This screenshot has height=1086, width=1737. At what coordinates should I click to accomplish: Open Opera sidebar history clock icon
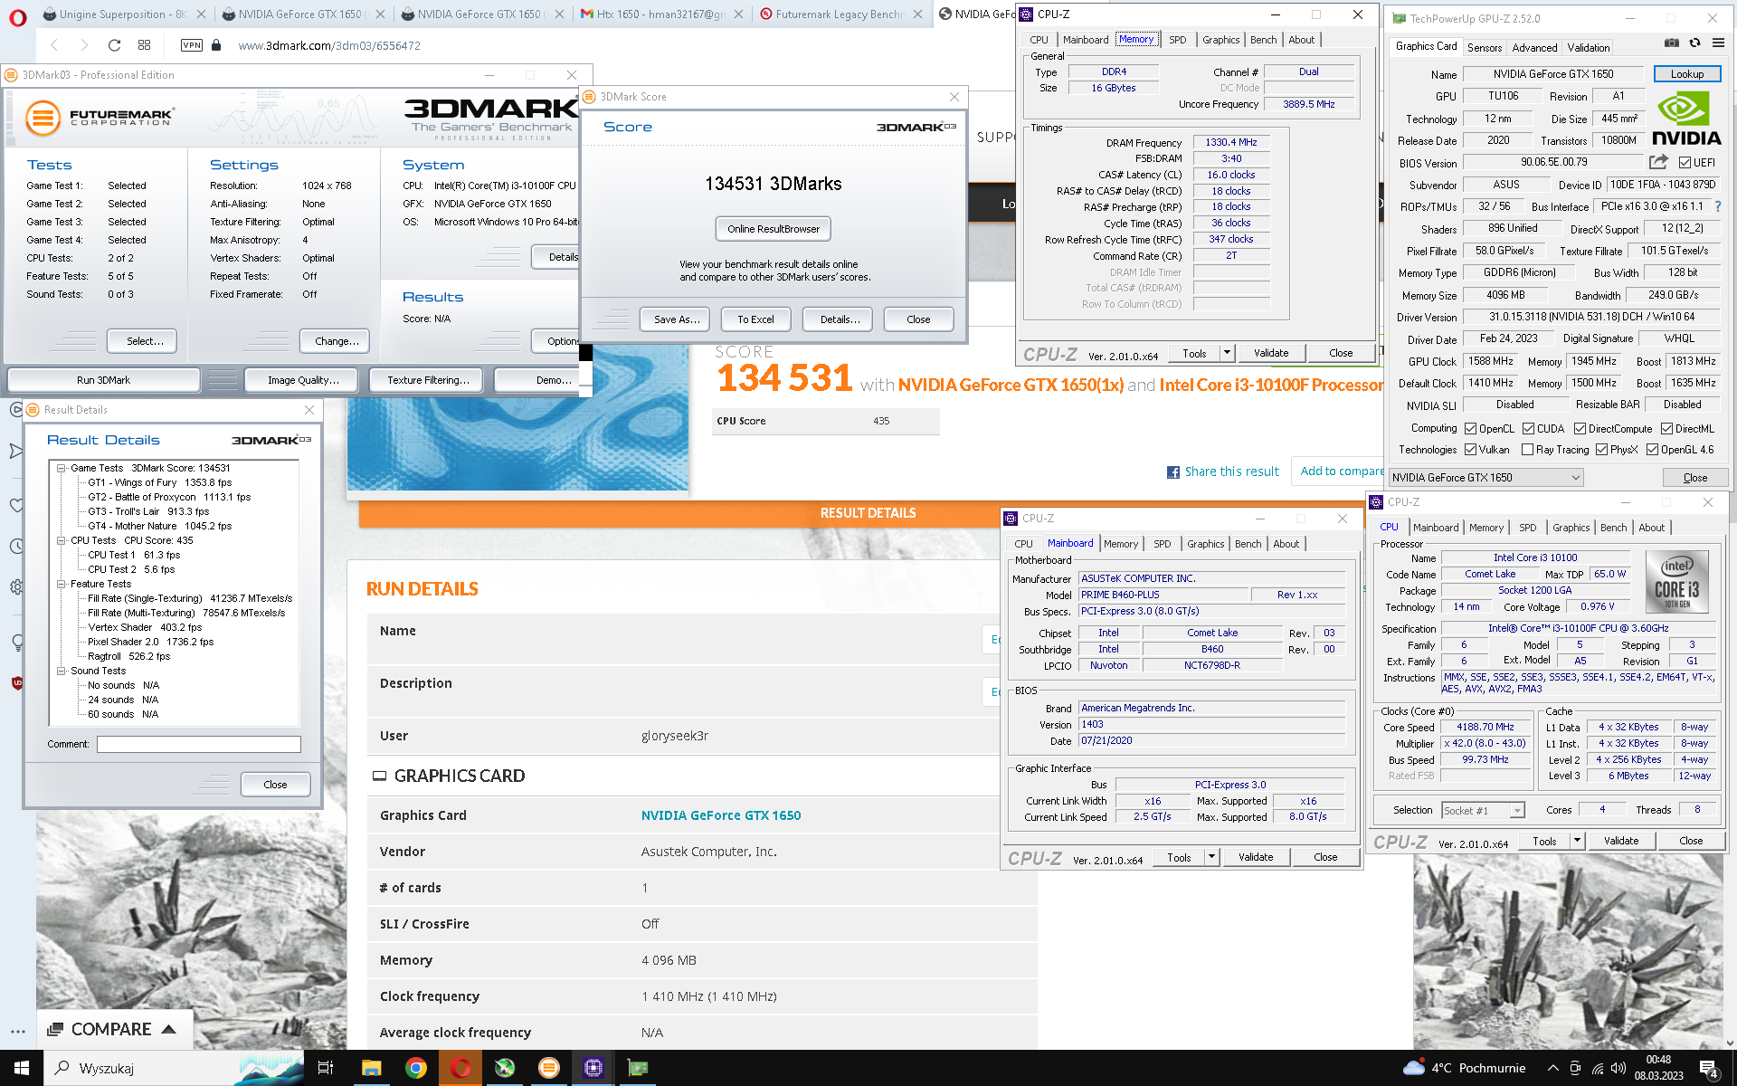(x=16, y=546)
